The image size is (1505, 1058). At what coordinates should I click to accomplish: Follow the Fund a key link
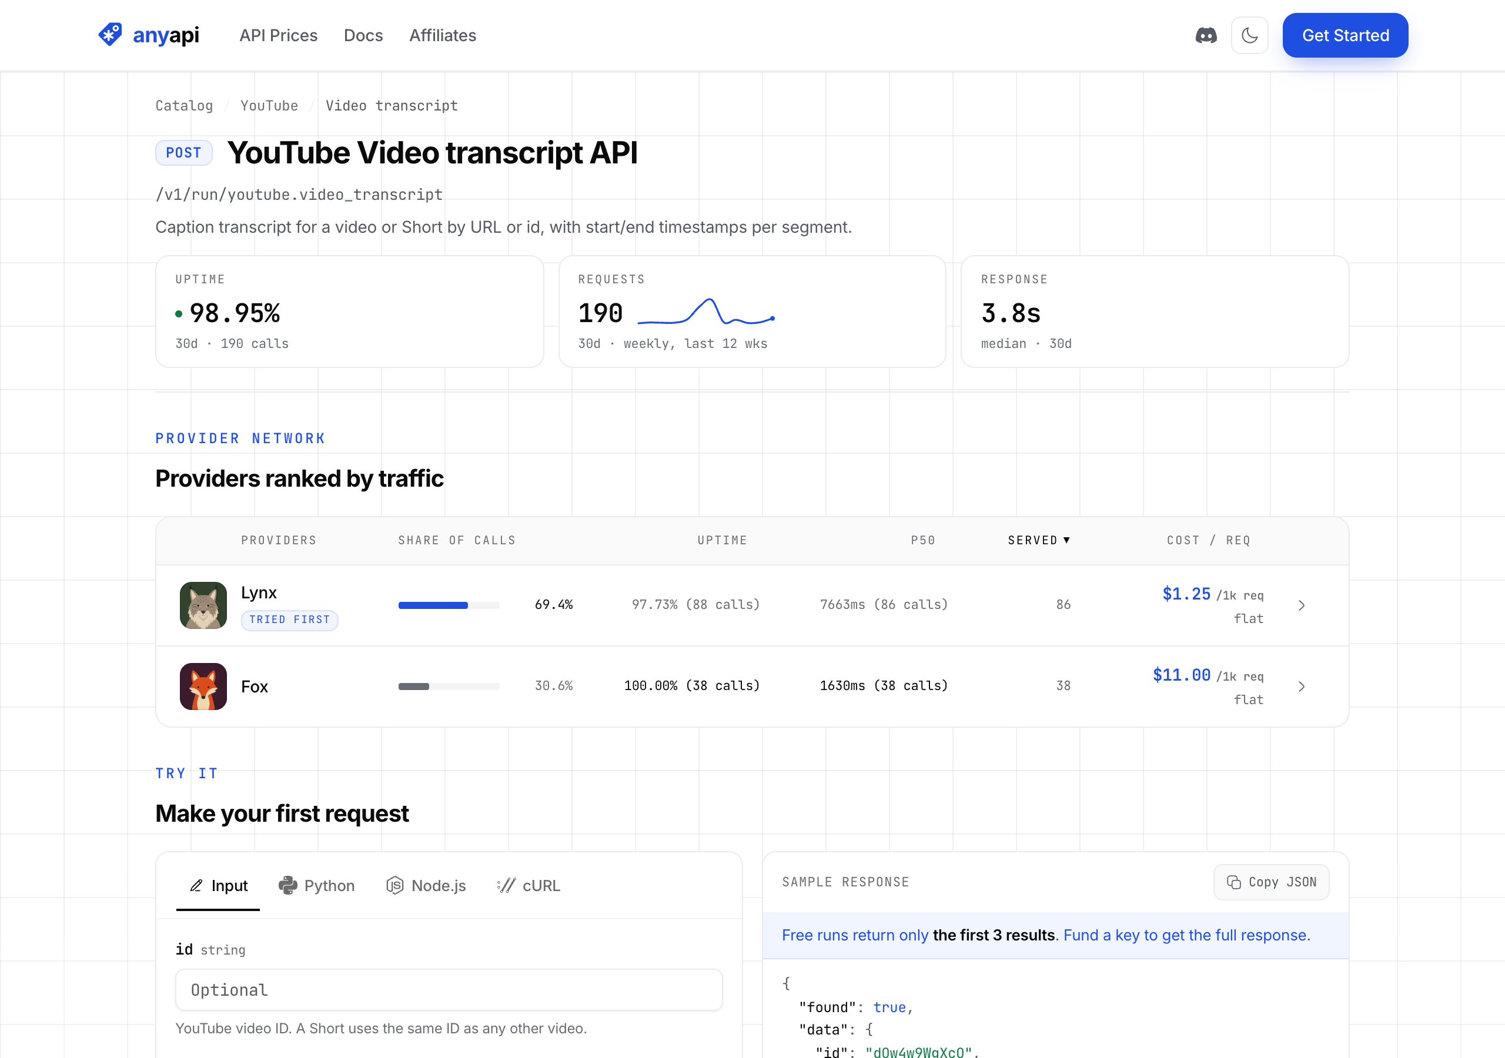1186,935
